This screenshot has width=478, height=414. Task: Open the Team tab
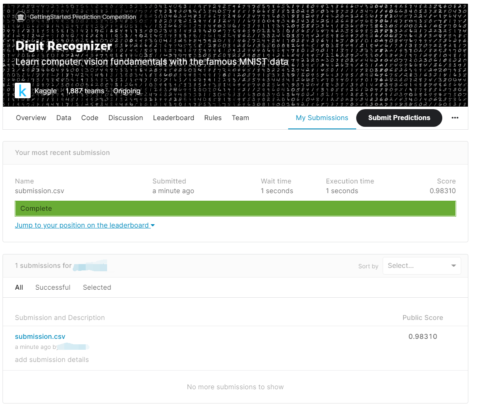[x=240, y=118]
